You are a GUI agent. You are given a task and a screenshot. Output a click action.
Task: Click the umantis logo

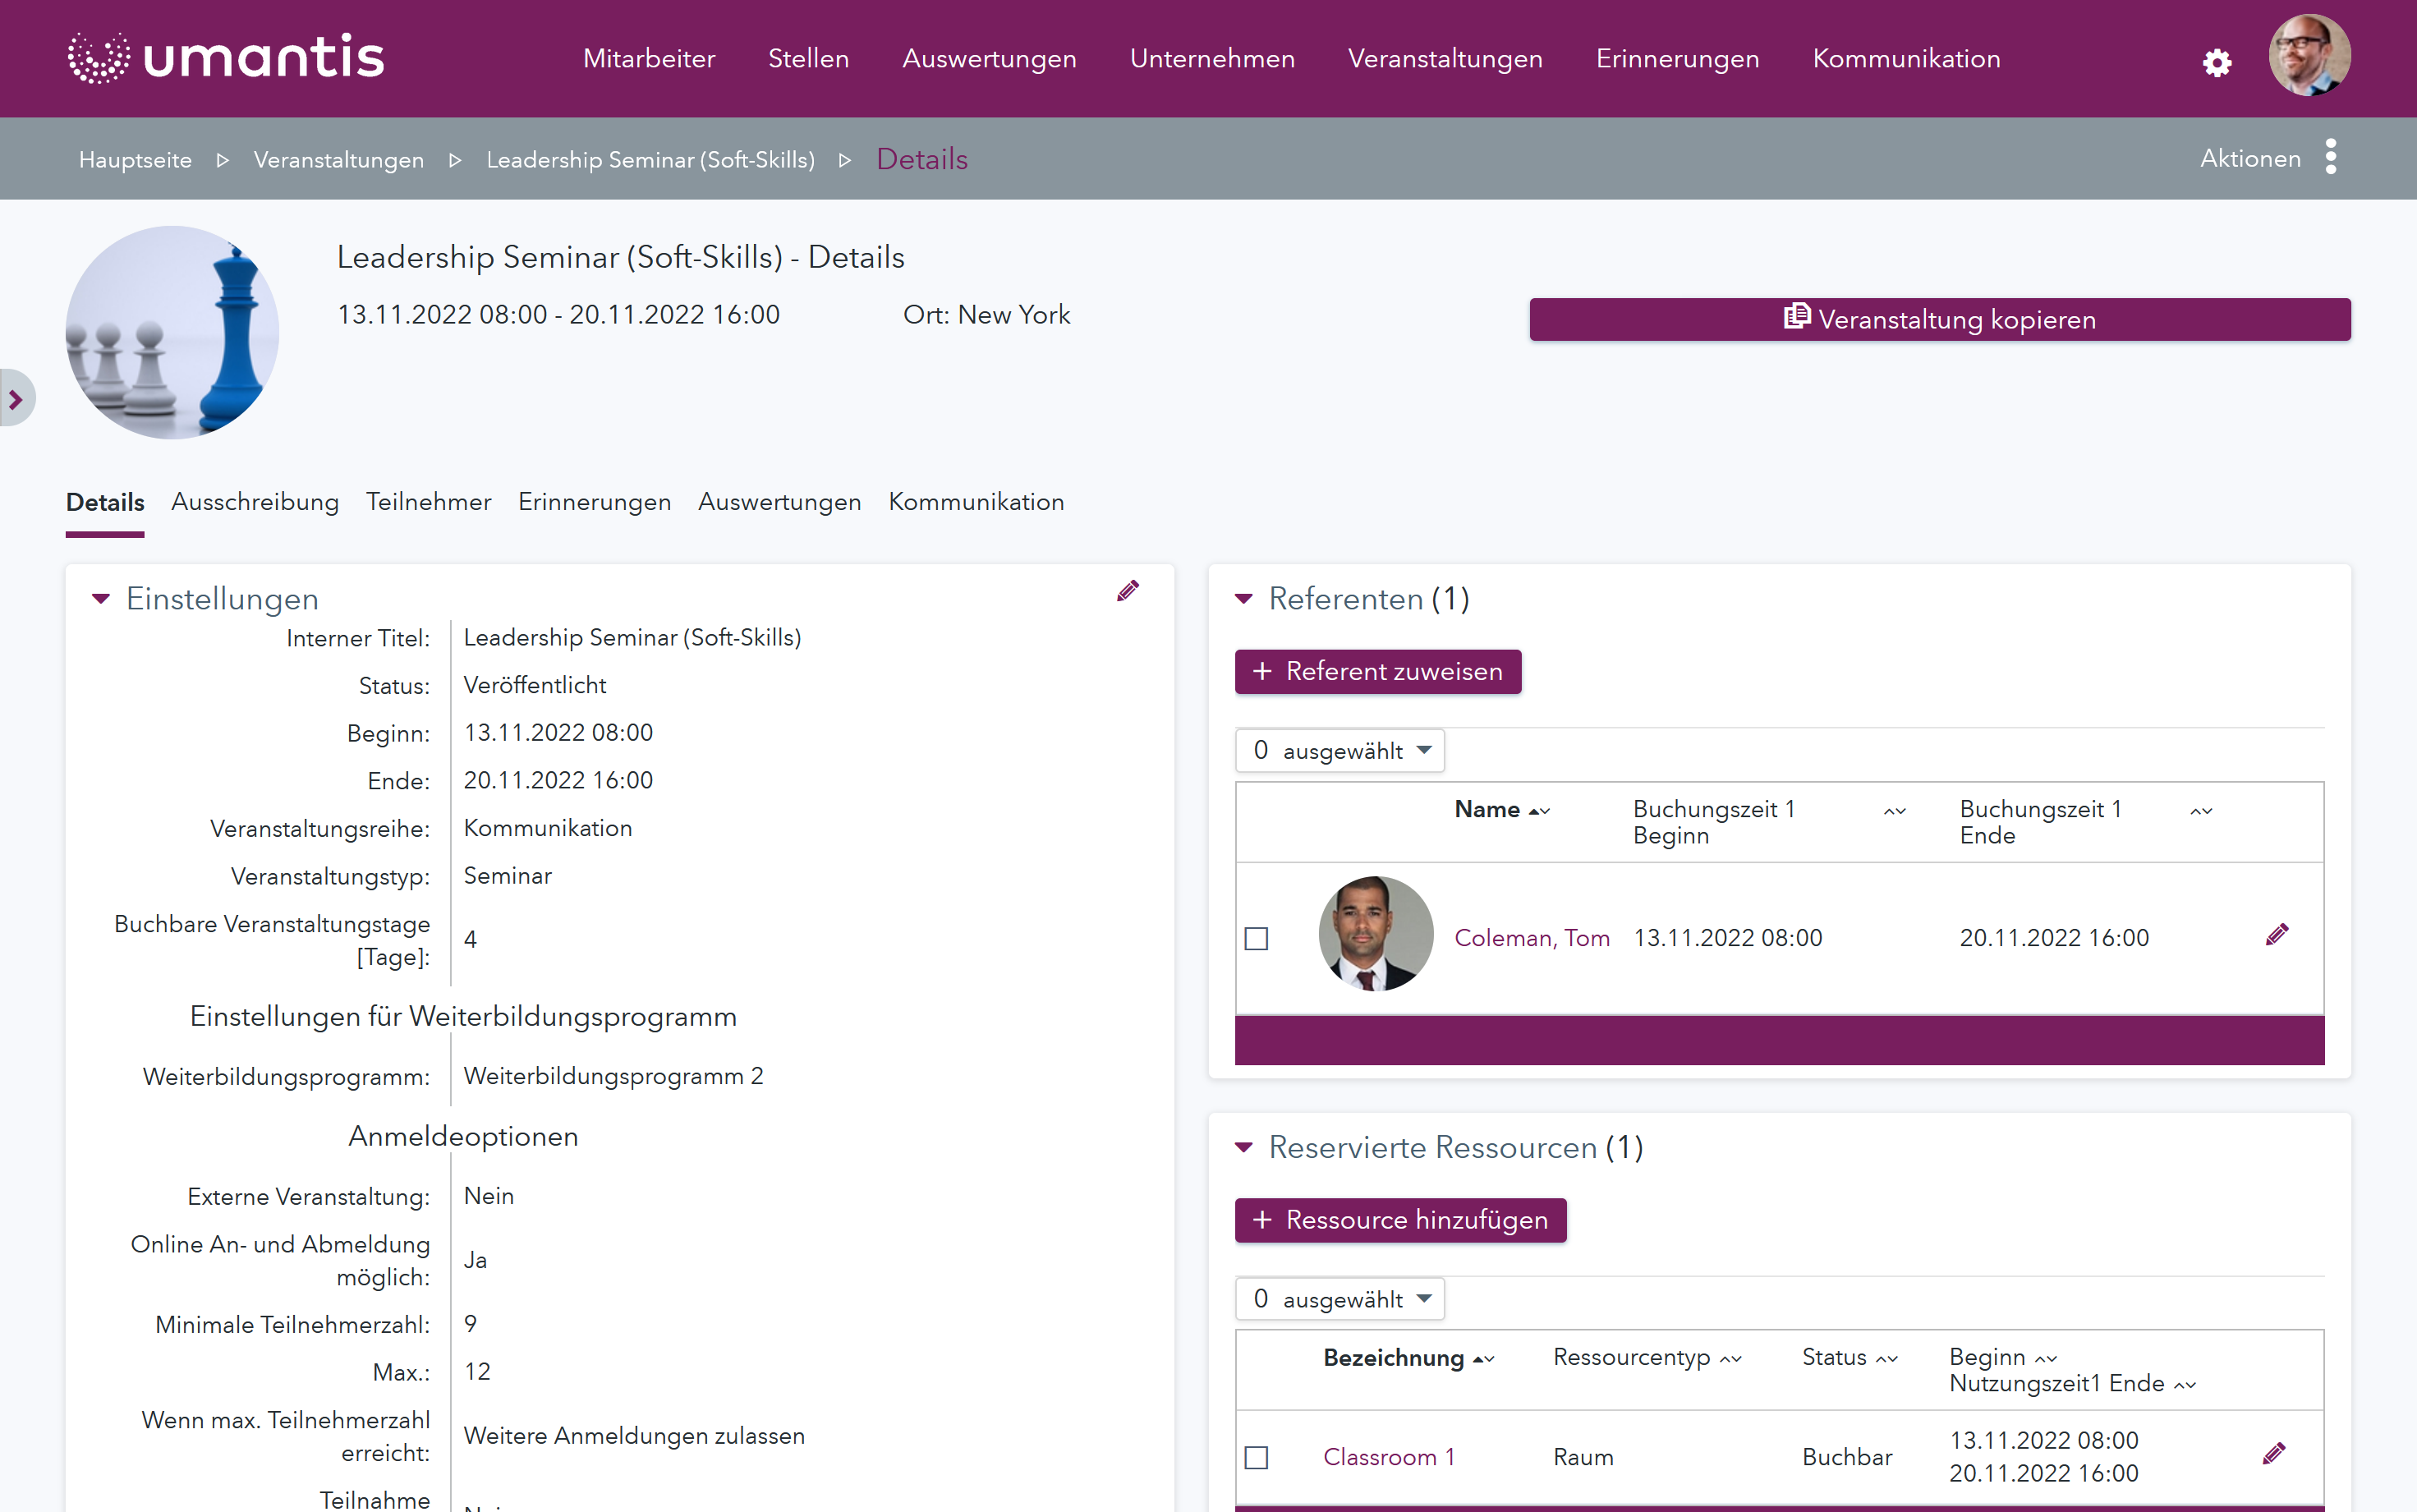click(226, 58)
